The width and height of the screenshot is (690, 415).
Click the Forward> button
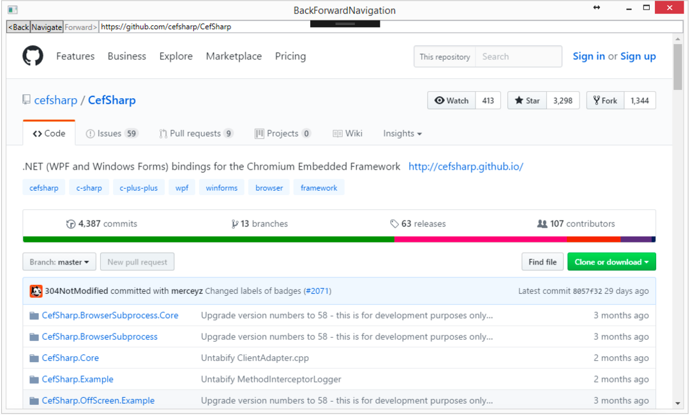pos(81,27)
